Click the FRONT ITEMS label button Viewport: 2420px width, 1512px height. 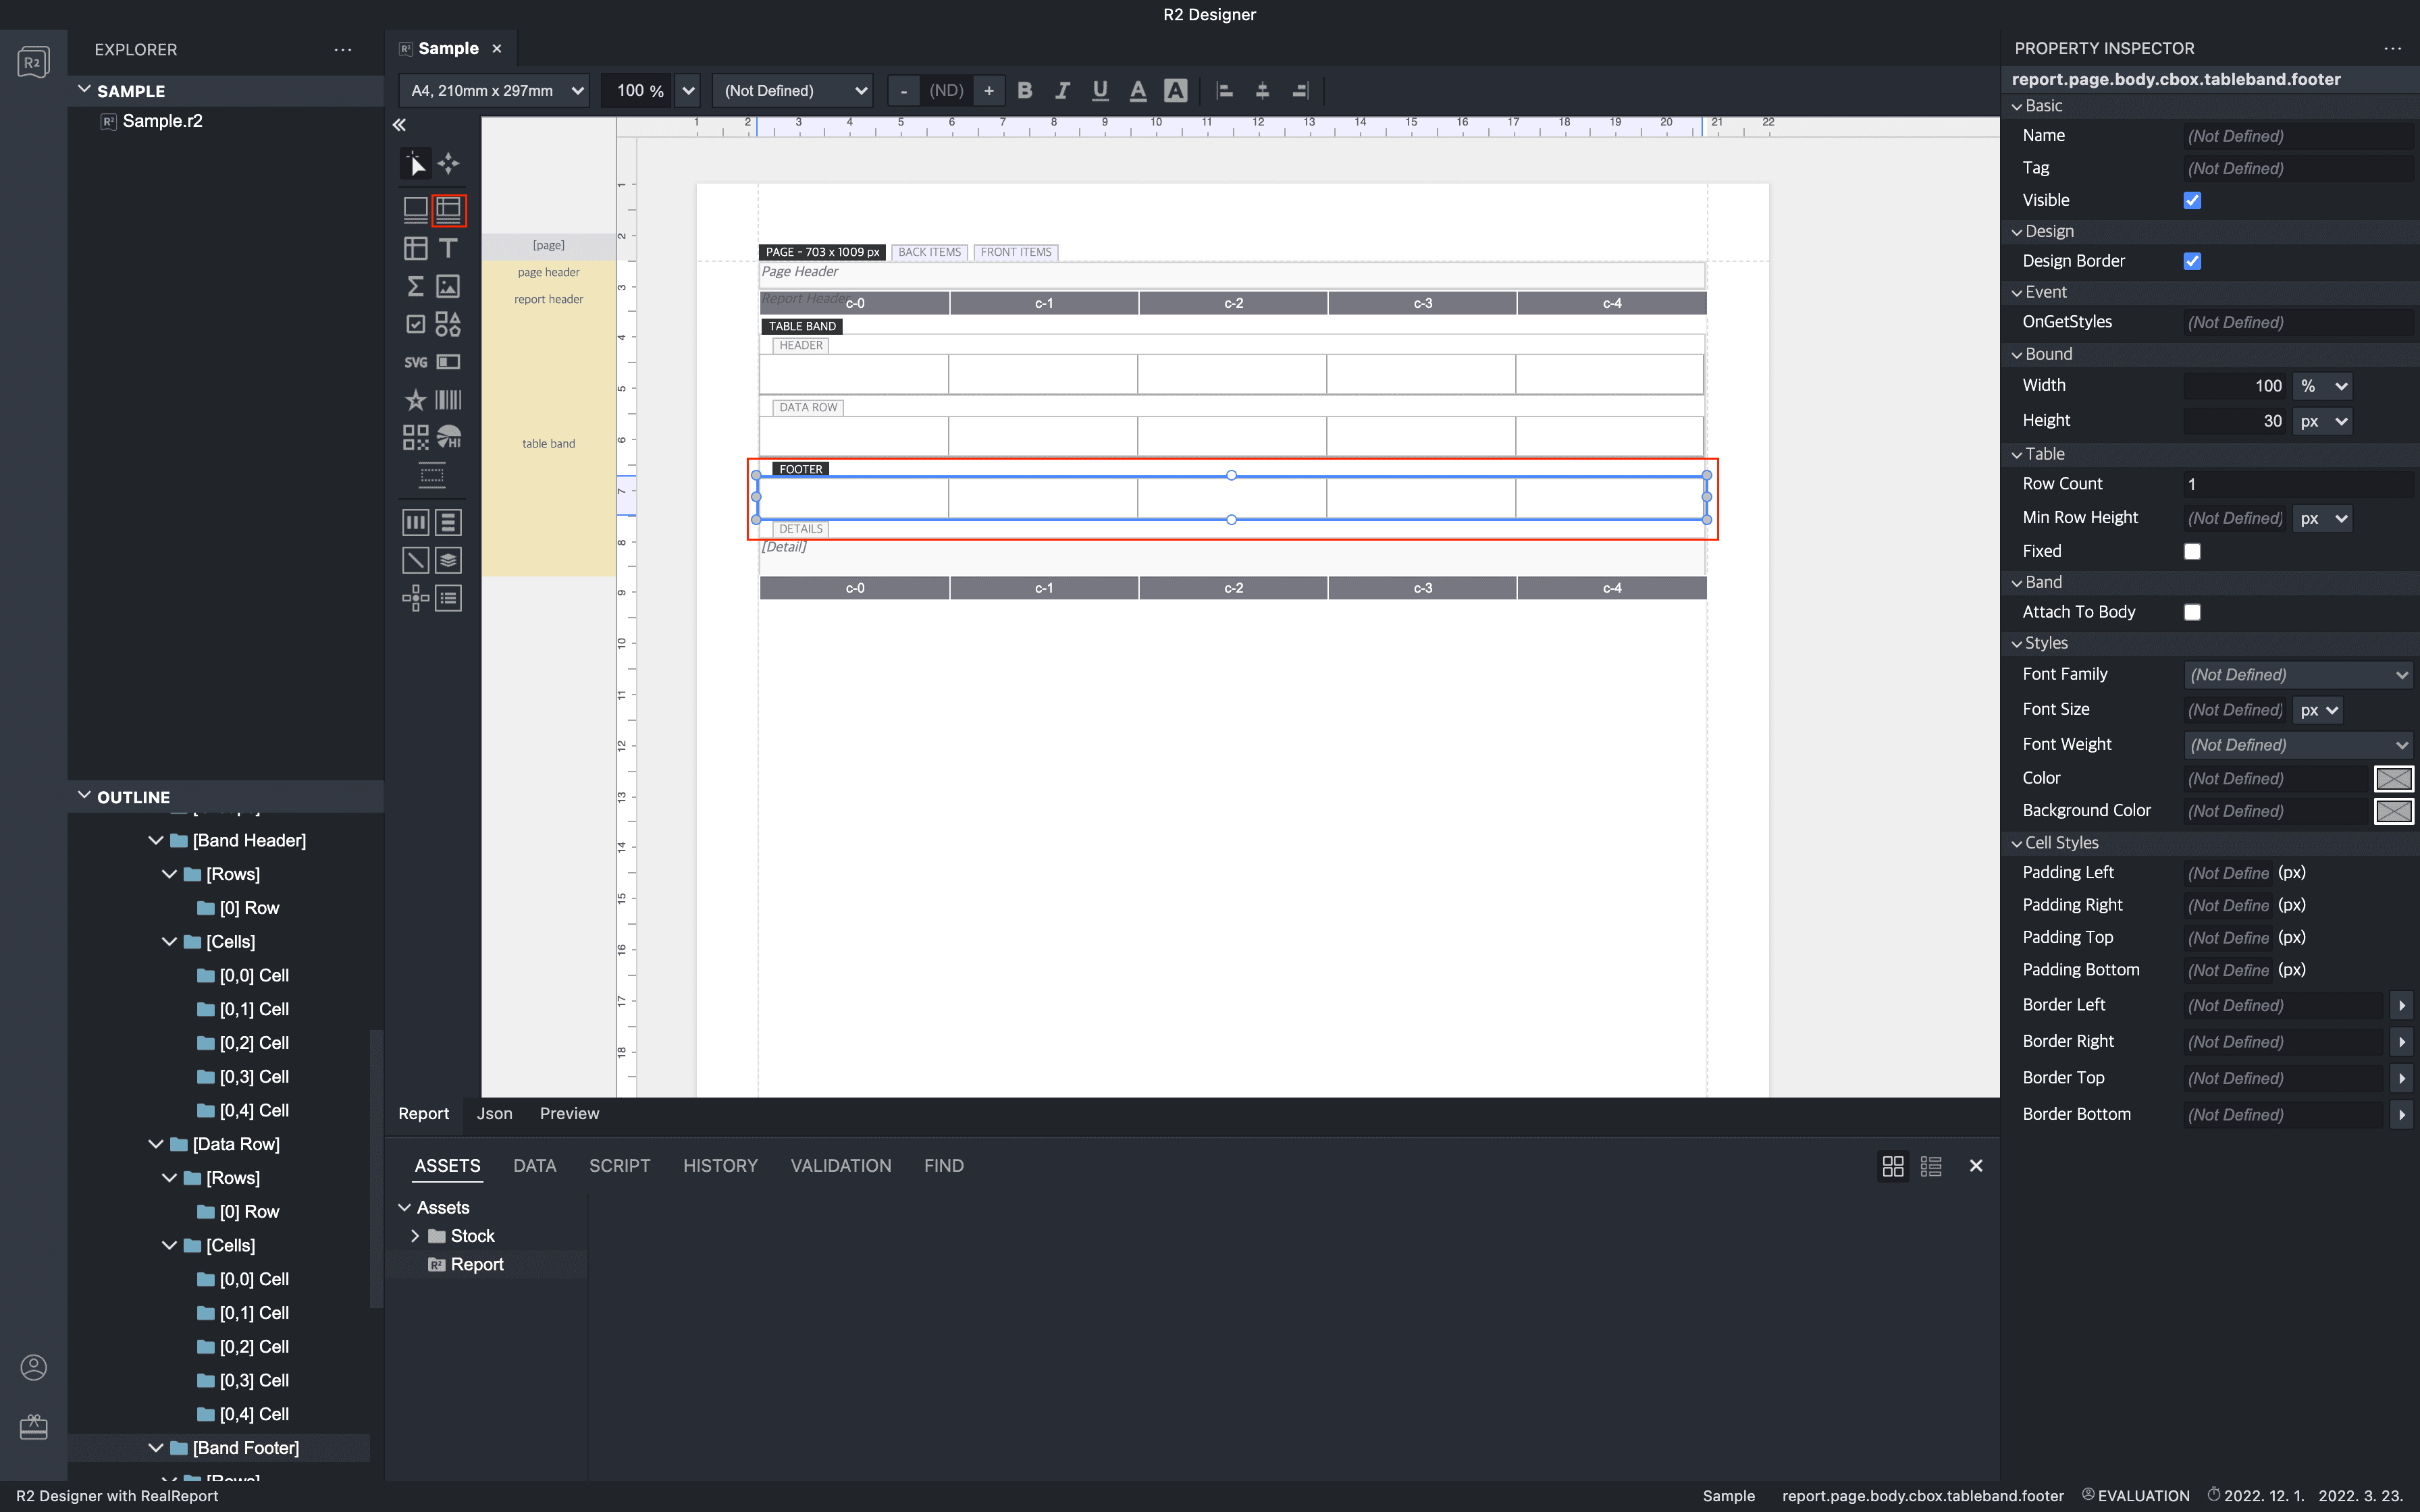coord(1016,252)
